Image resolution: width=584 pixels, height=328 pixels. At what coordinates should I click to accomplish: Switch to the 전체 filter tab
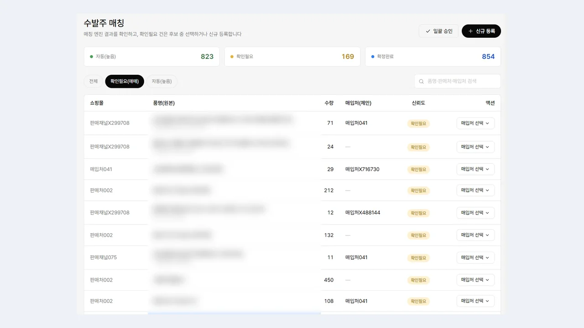(x=94, y=81)
